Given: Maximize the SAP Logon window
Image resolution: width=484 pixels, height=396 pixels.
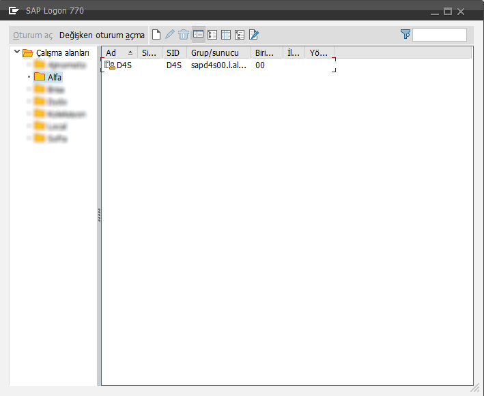Looking at the screenshot, I should pyautogui.click(x=448, y=12).
